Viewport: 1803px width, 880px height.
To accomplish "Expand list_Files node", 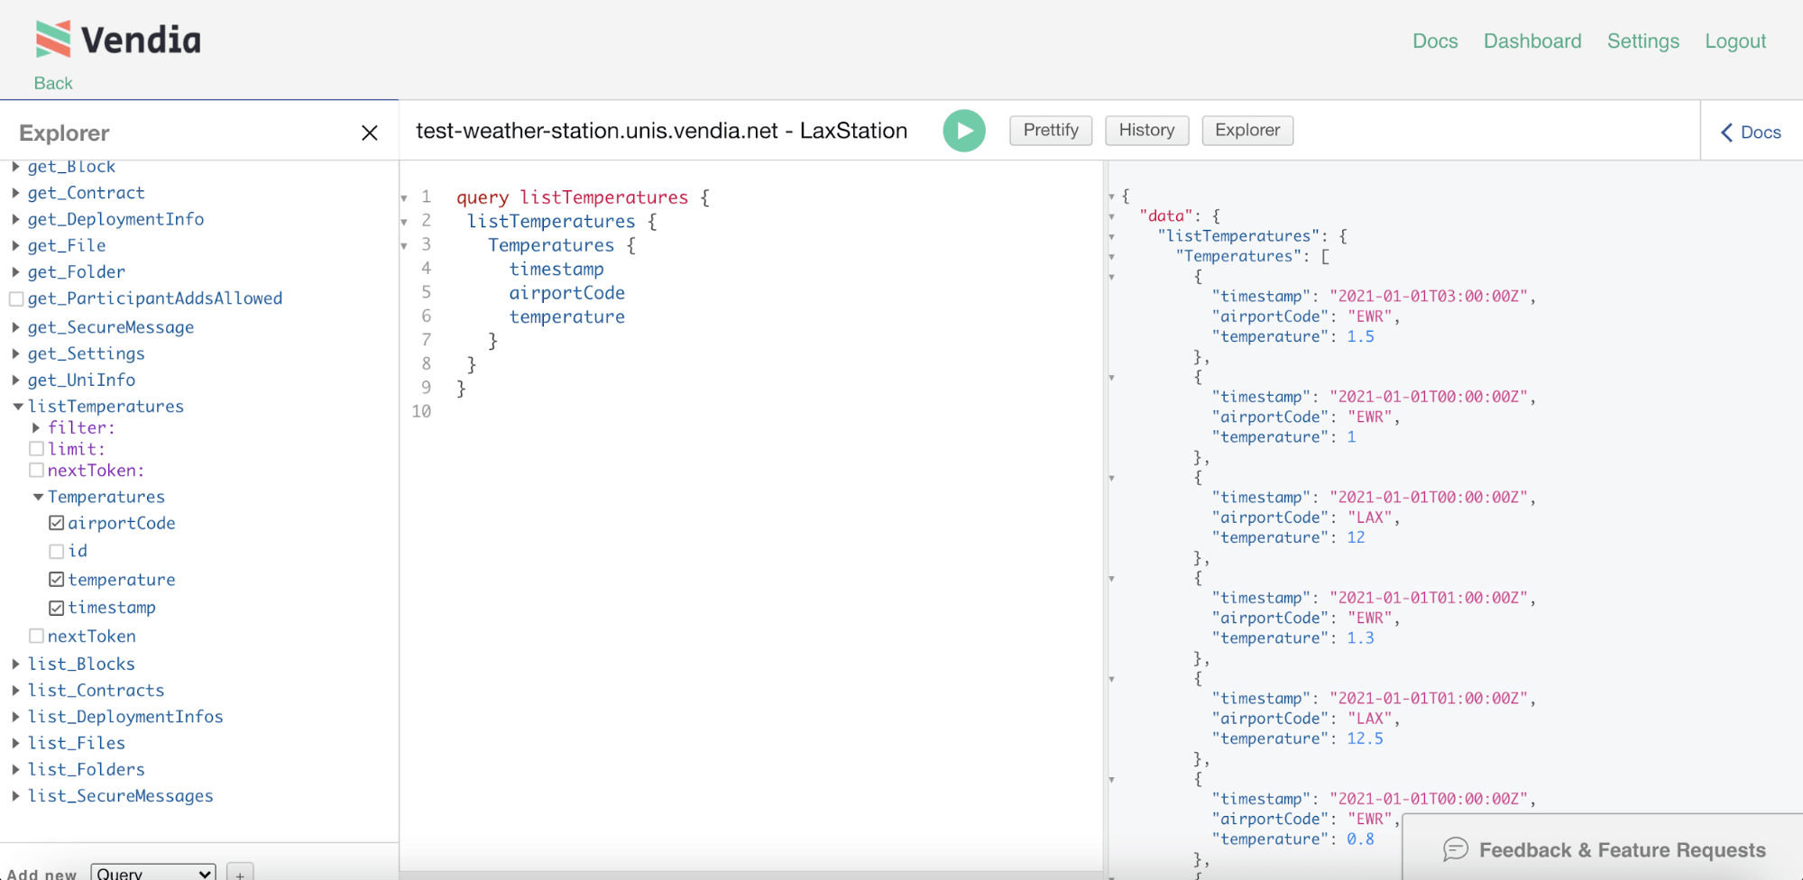I will pyautogui.click(x=15, y=743).
